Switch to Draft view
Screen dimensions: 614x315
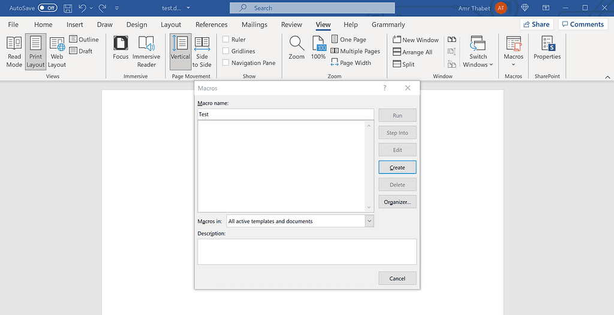pos(81,51)
